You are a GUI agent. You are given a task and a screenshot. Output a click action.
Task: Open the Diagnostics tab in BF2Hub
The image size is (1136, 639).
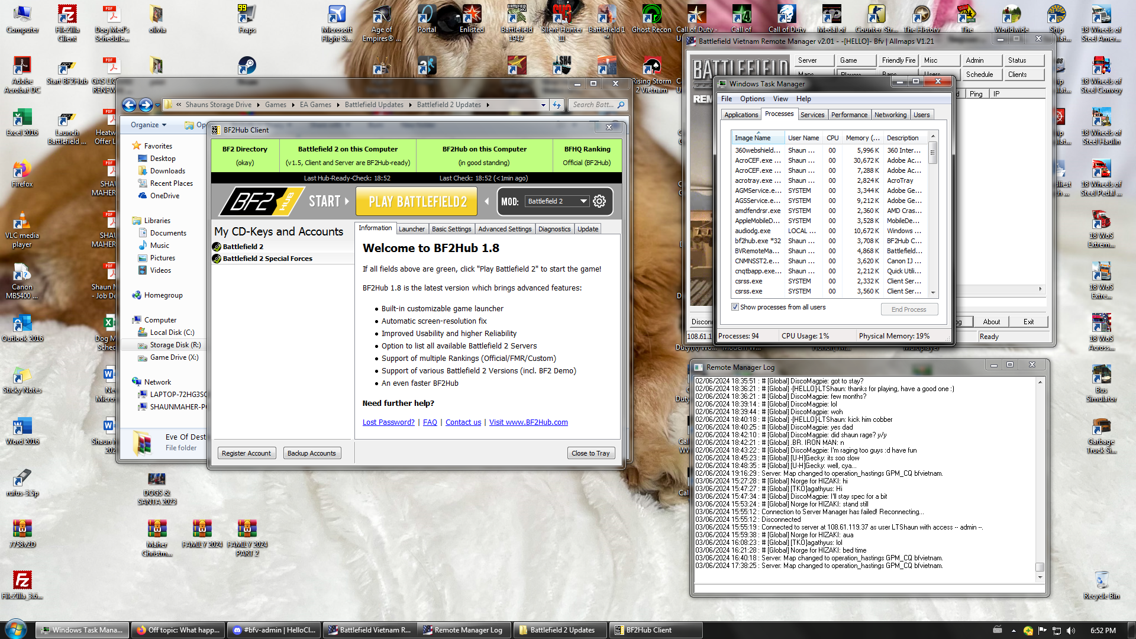tap(554, 229)
